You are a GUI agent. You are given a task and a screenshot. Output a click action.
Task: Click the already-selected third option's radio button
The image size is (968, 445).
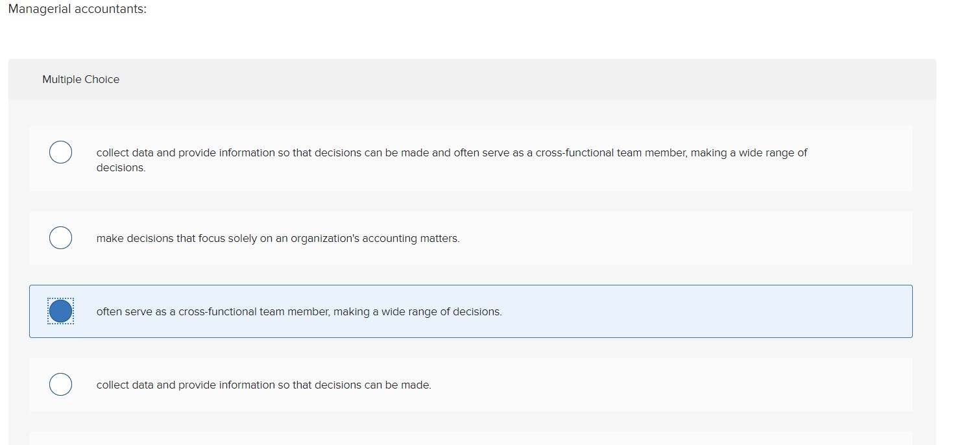tap(60, 311)
